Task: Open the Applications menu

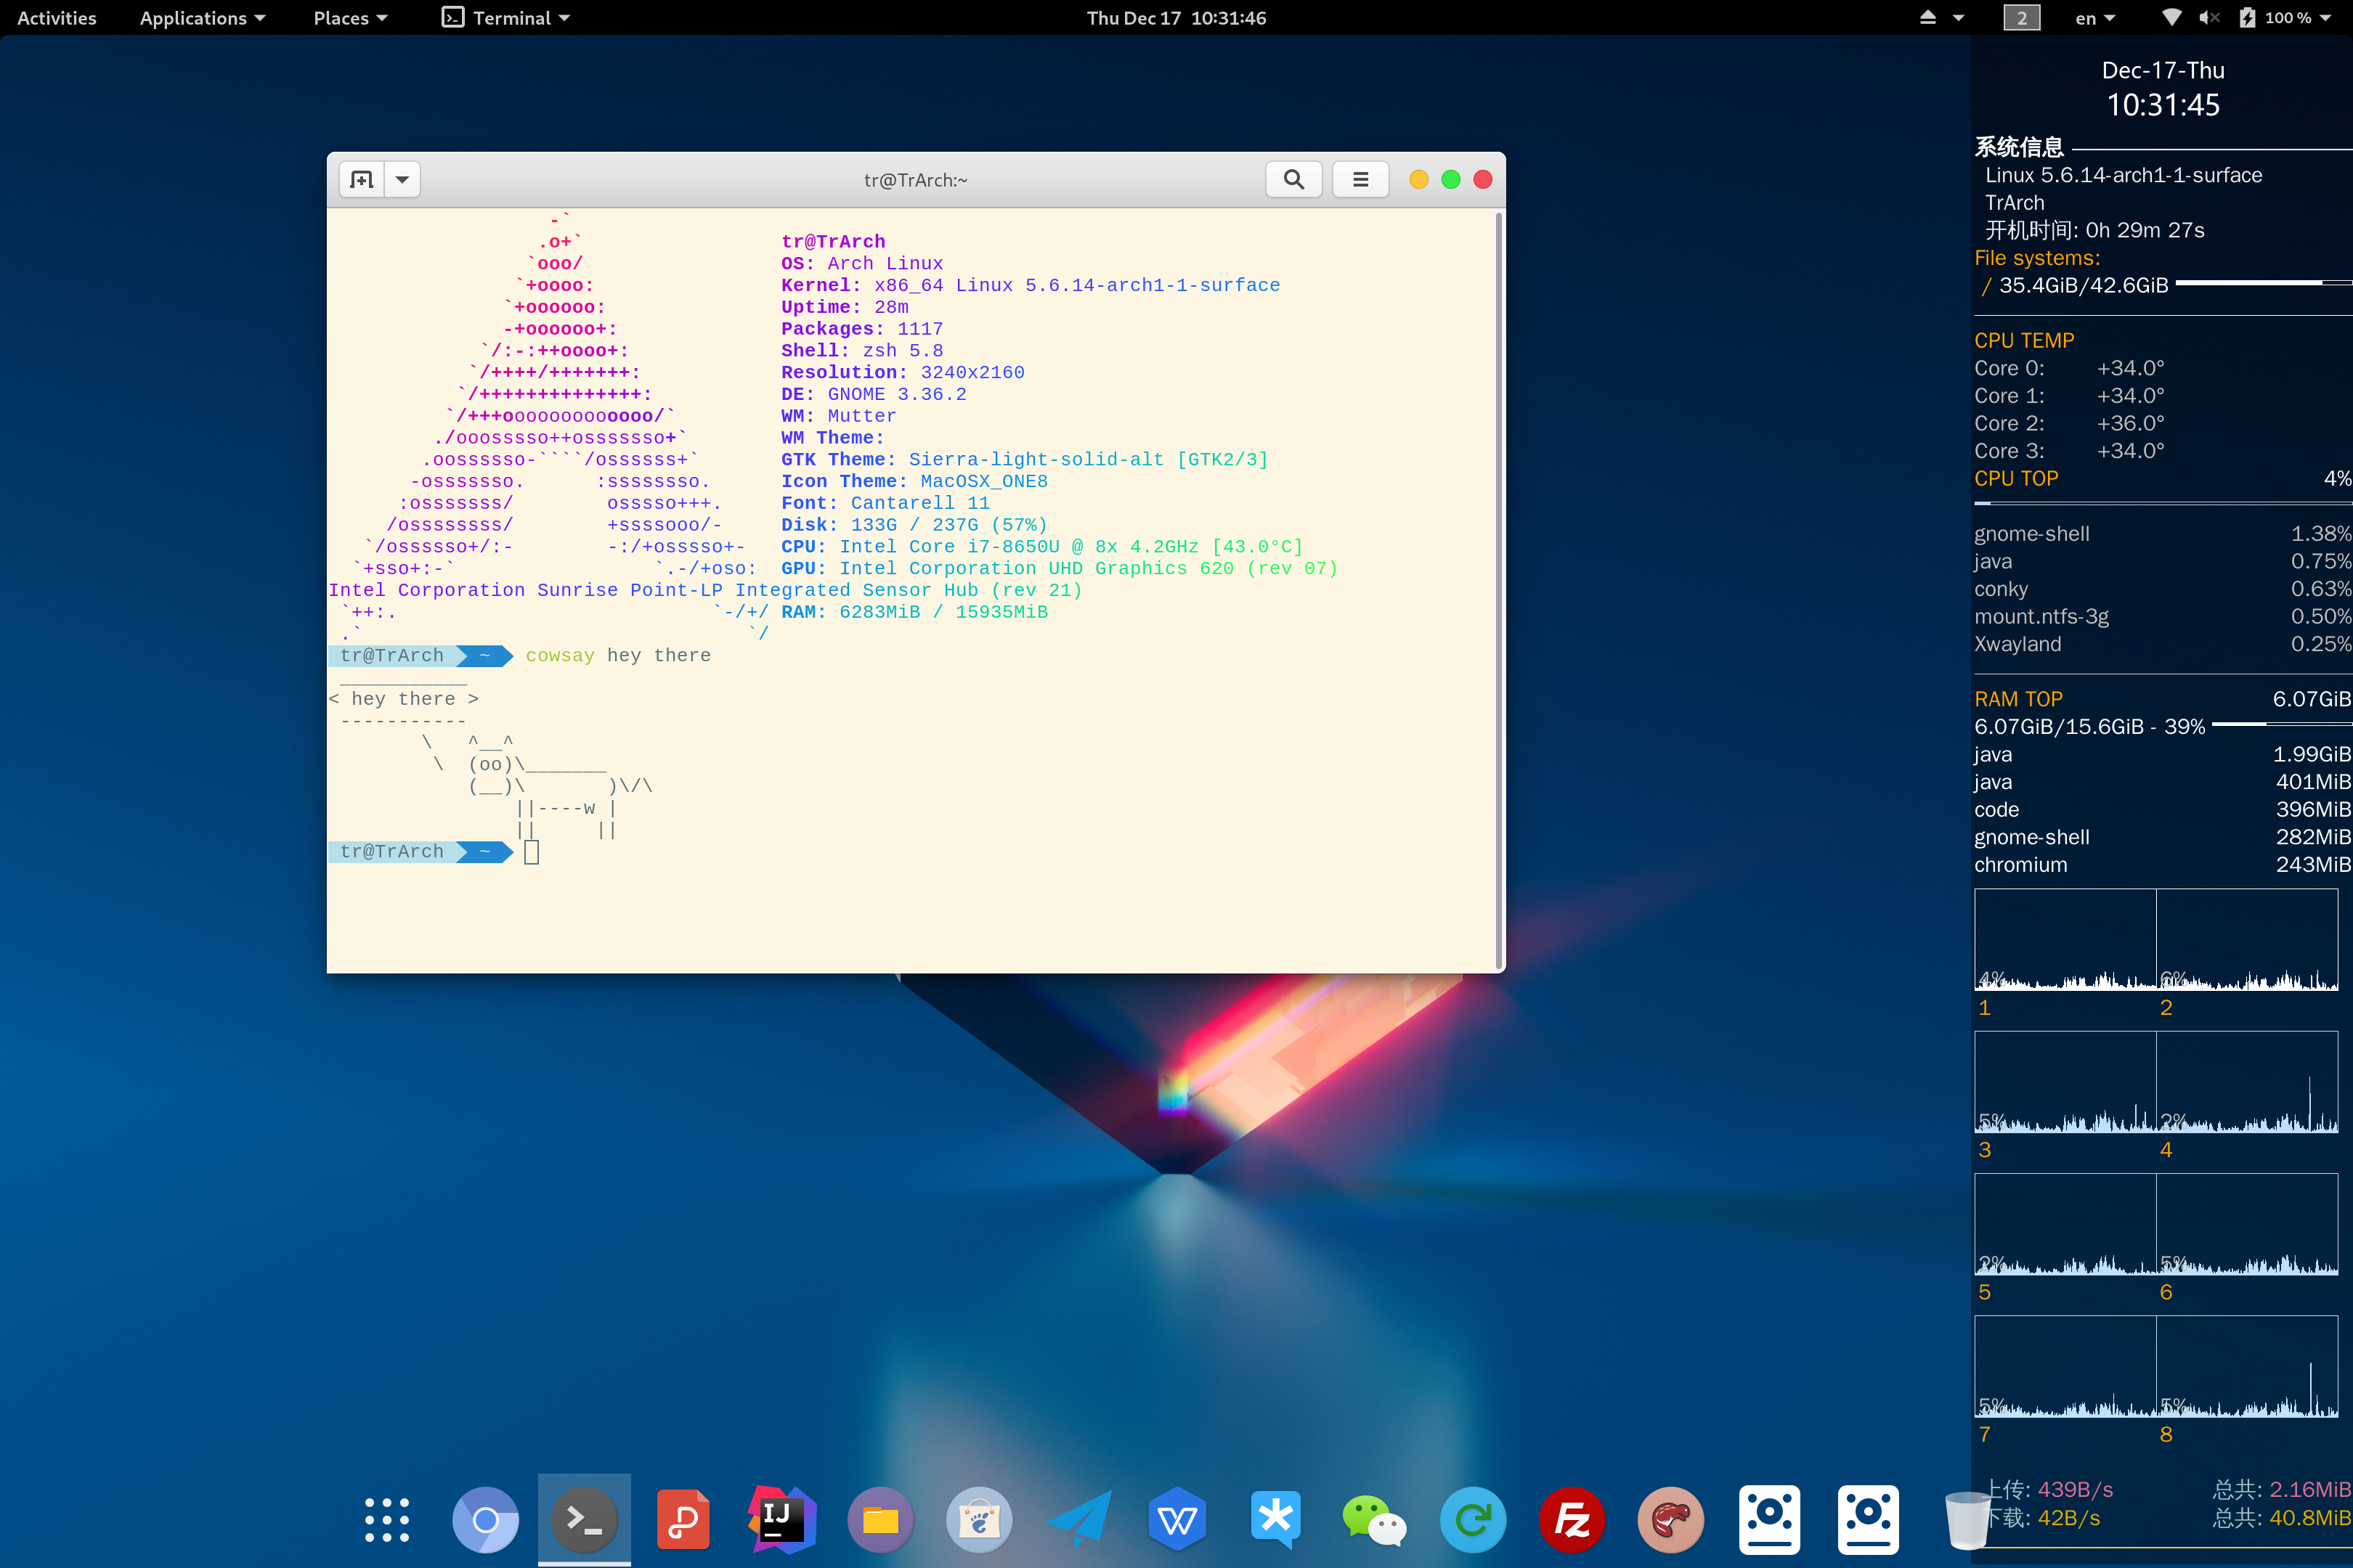Action: click(x=203, y=18)
